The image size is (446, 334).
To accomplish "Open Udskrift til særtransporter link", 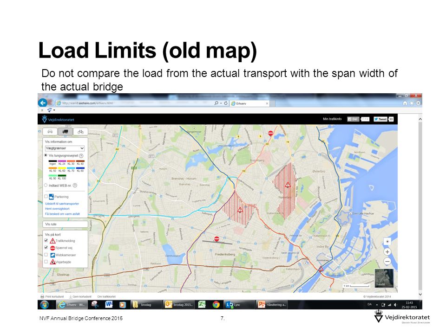I will (x=62, y=204).
